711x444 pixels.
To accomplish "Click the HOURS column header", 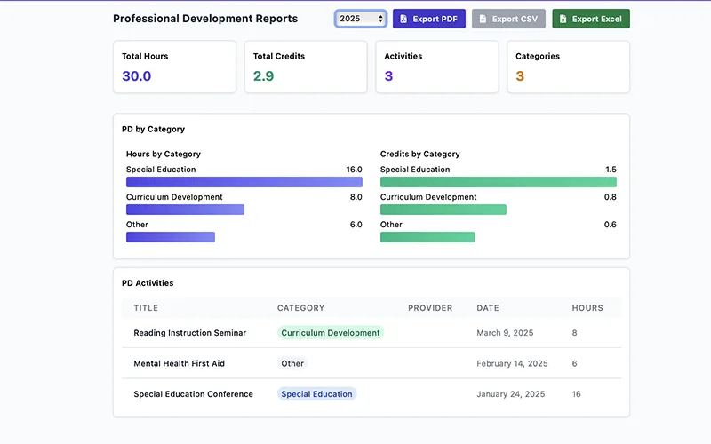I will 587,308.
